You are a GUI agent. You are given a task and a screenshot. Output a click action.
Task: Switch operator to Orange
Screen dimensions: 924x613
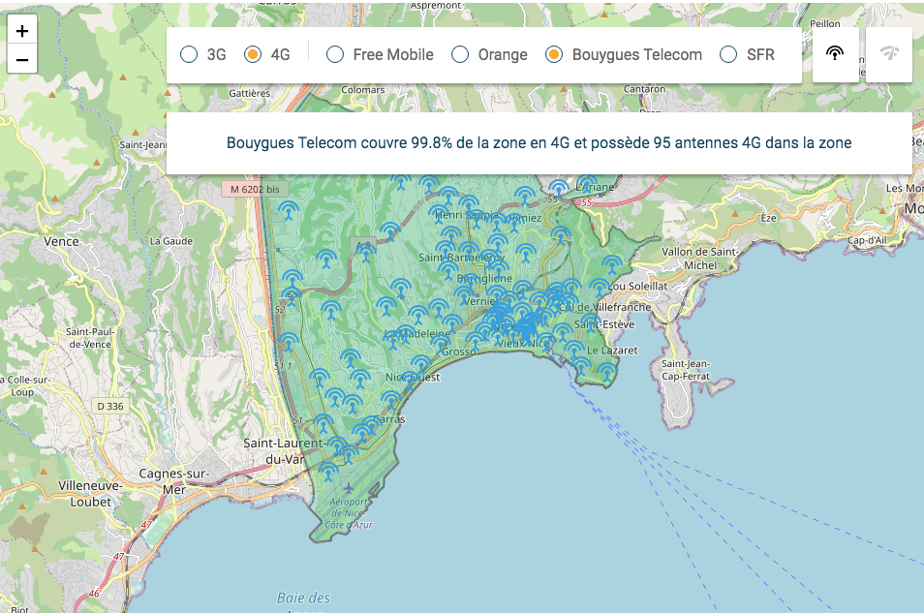[461, 55]
